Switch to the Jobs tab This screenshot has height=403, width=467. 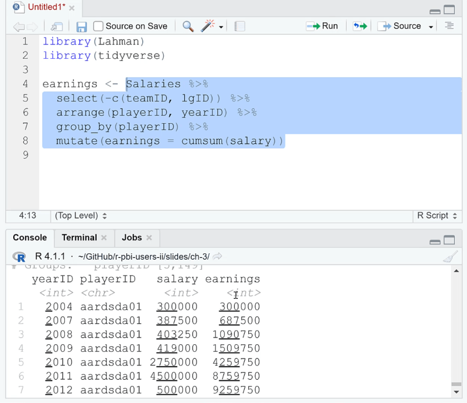pyautogui.click(x=132, y=237)
